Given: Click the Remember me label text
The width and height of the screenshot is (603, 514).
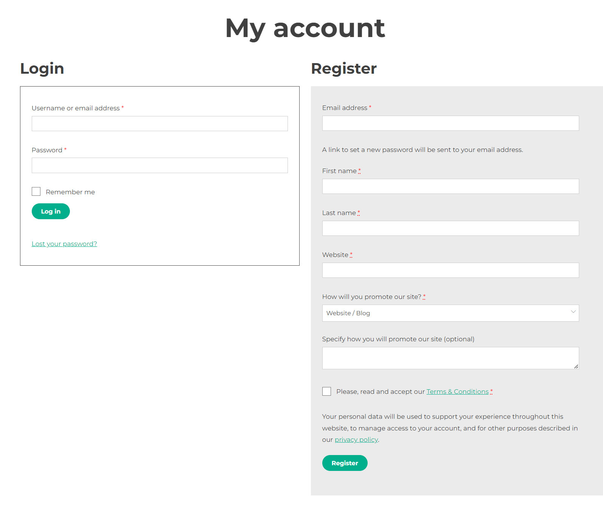Looking at the screenshot, I should click(x=70, y=192).
